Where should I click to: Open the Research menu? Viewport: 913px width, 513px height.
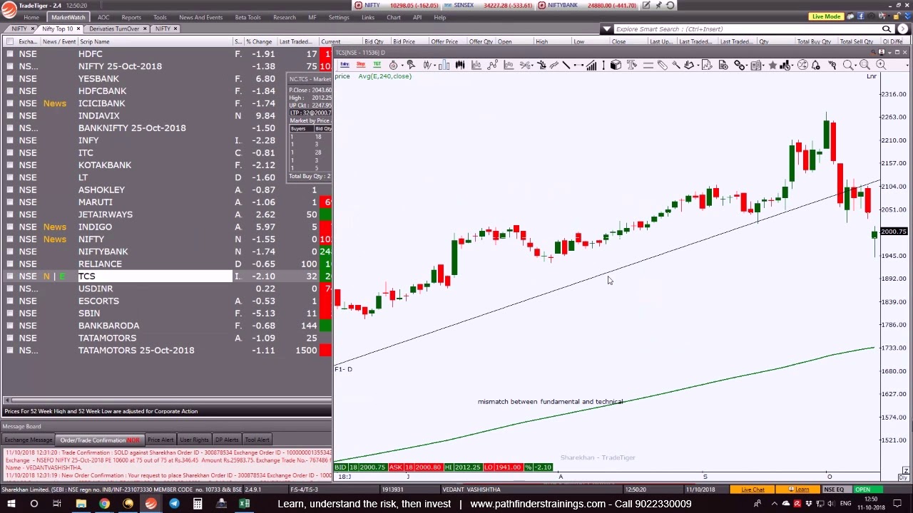coord(284,17)
